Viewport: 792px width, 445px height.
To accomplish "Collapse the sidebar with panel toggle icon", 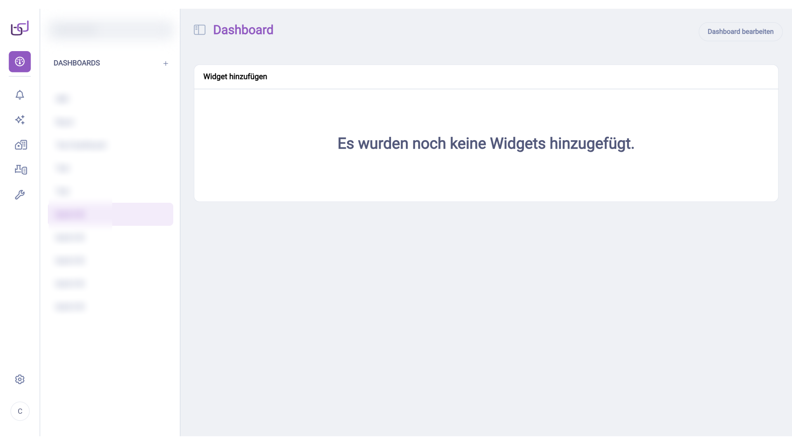I will click(200, 30).
